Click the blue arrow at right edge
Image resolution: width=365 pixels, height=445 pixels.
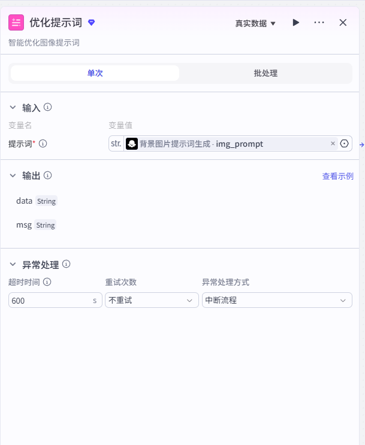point(361,145)
